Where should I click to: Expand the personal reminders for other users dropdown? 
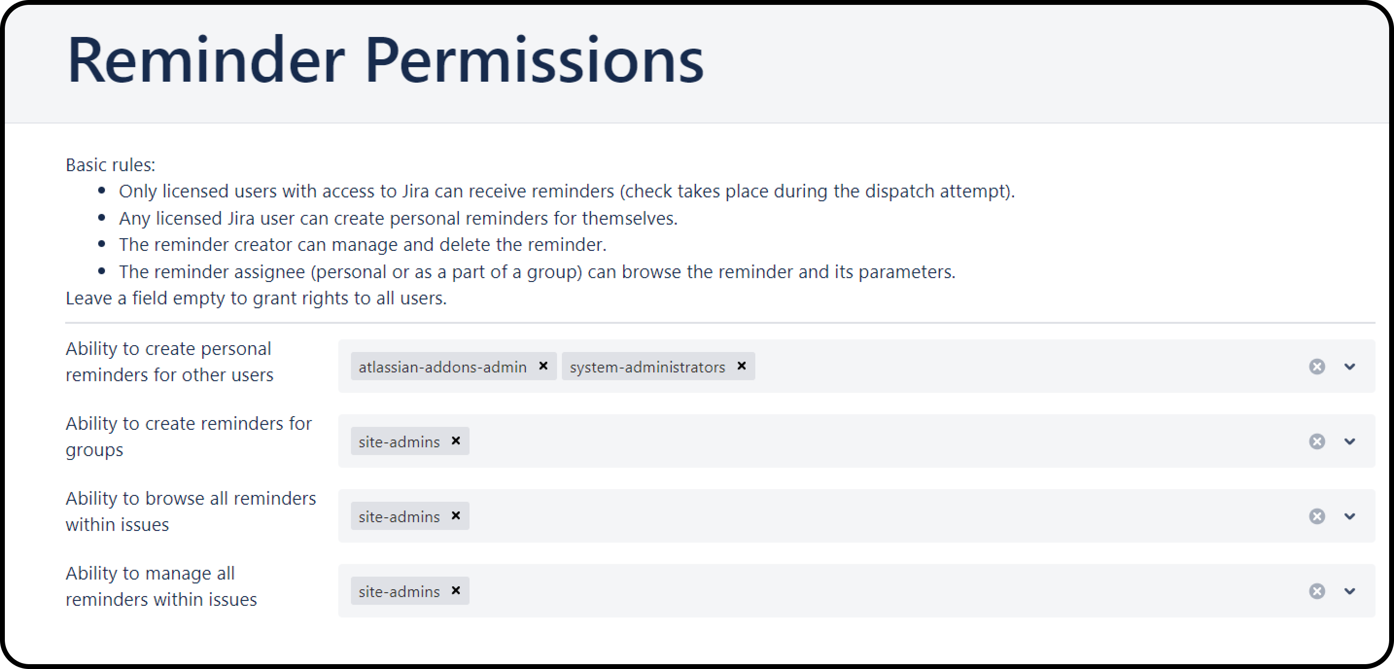point(1350,367)
